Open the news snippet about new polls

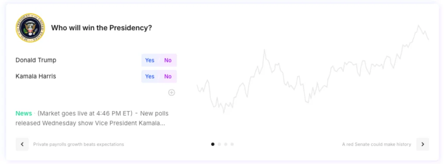pyautogui.click(x=92, y=119)
